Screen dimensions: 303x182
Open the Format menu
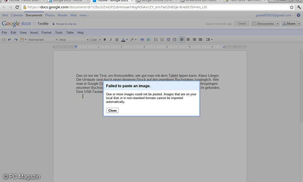[46, 33]
